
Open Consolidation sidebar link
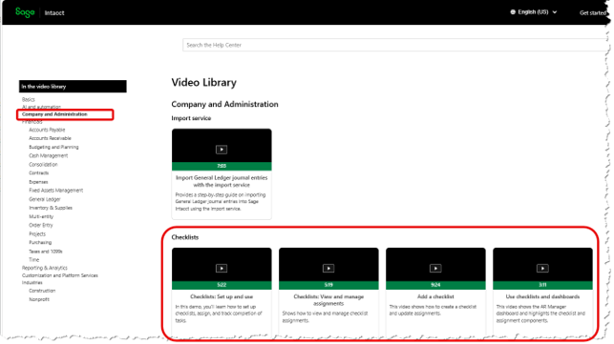point(43,165)
